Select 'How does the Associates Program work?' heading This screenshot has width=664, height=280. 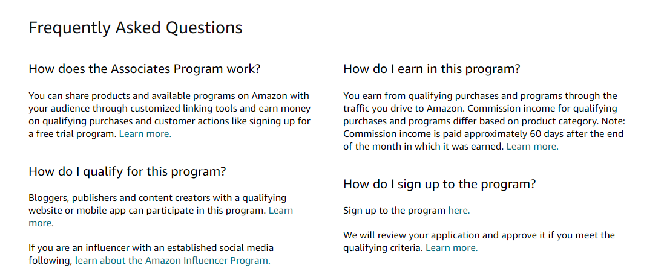coord(145,69)
